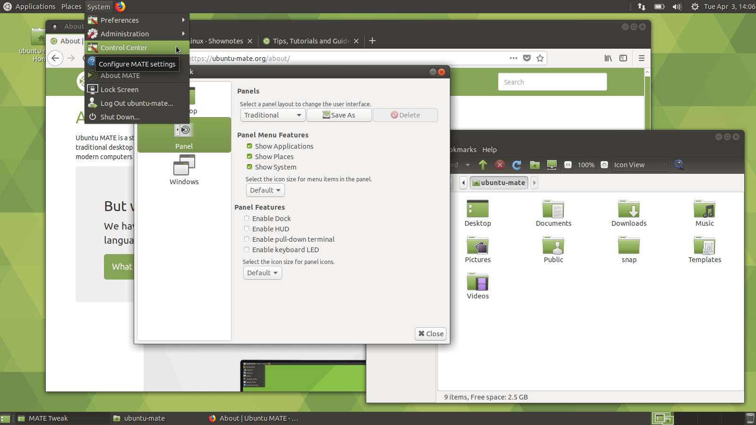The image size is (756, 425).
Task: Open the Places menu in top panel
Action: click(71, 7)
